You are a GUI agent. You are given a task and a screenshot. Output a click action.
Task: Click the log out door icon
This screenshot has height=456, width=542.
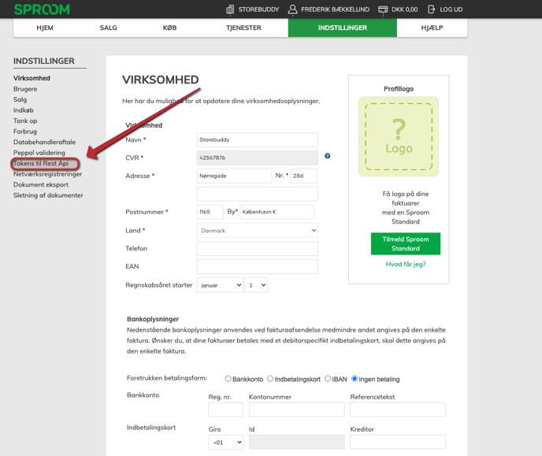coord(432,9)
